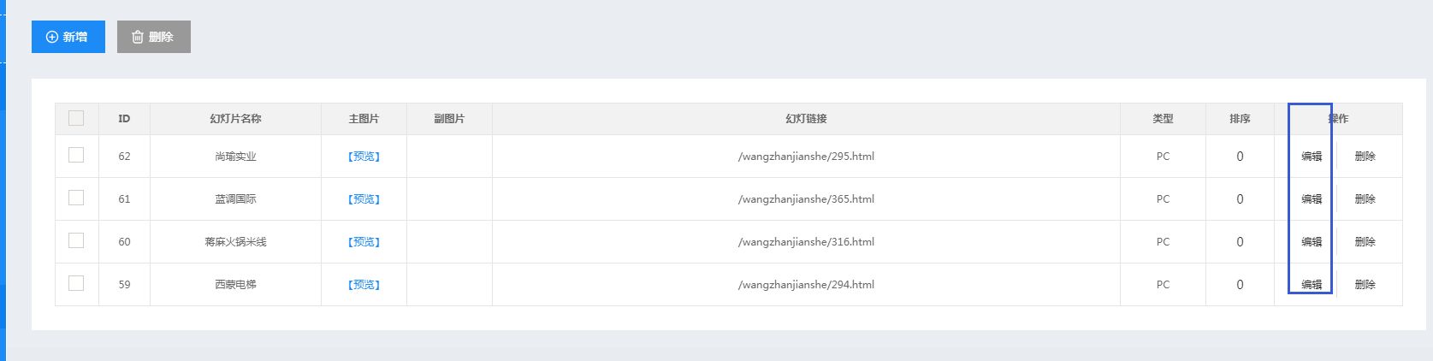
Task: Check the checkbox for row ID 62
Action: [76, 155]
